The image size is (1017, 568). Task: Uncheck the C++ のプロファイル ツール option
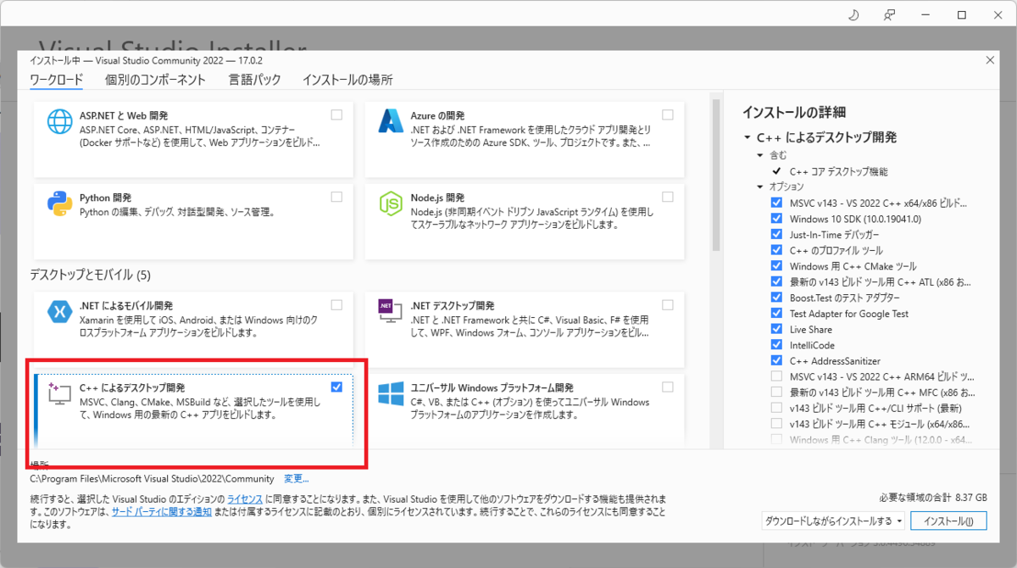point(776,250)
